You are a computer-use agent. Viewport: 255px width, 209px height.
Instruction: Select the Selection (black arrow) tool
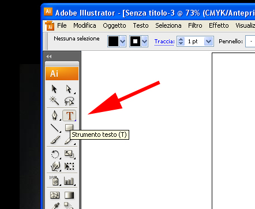[54, 89]
